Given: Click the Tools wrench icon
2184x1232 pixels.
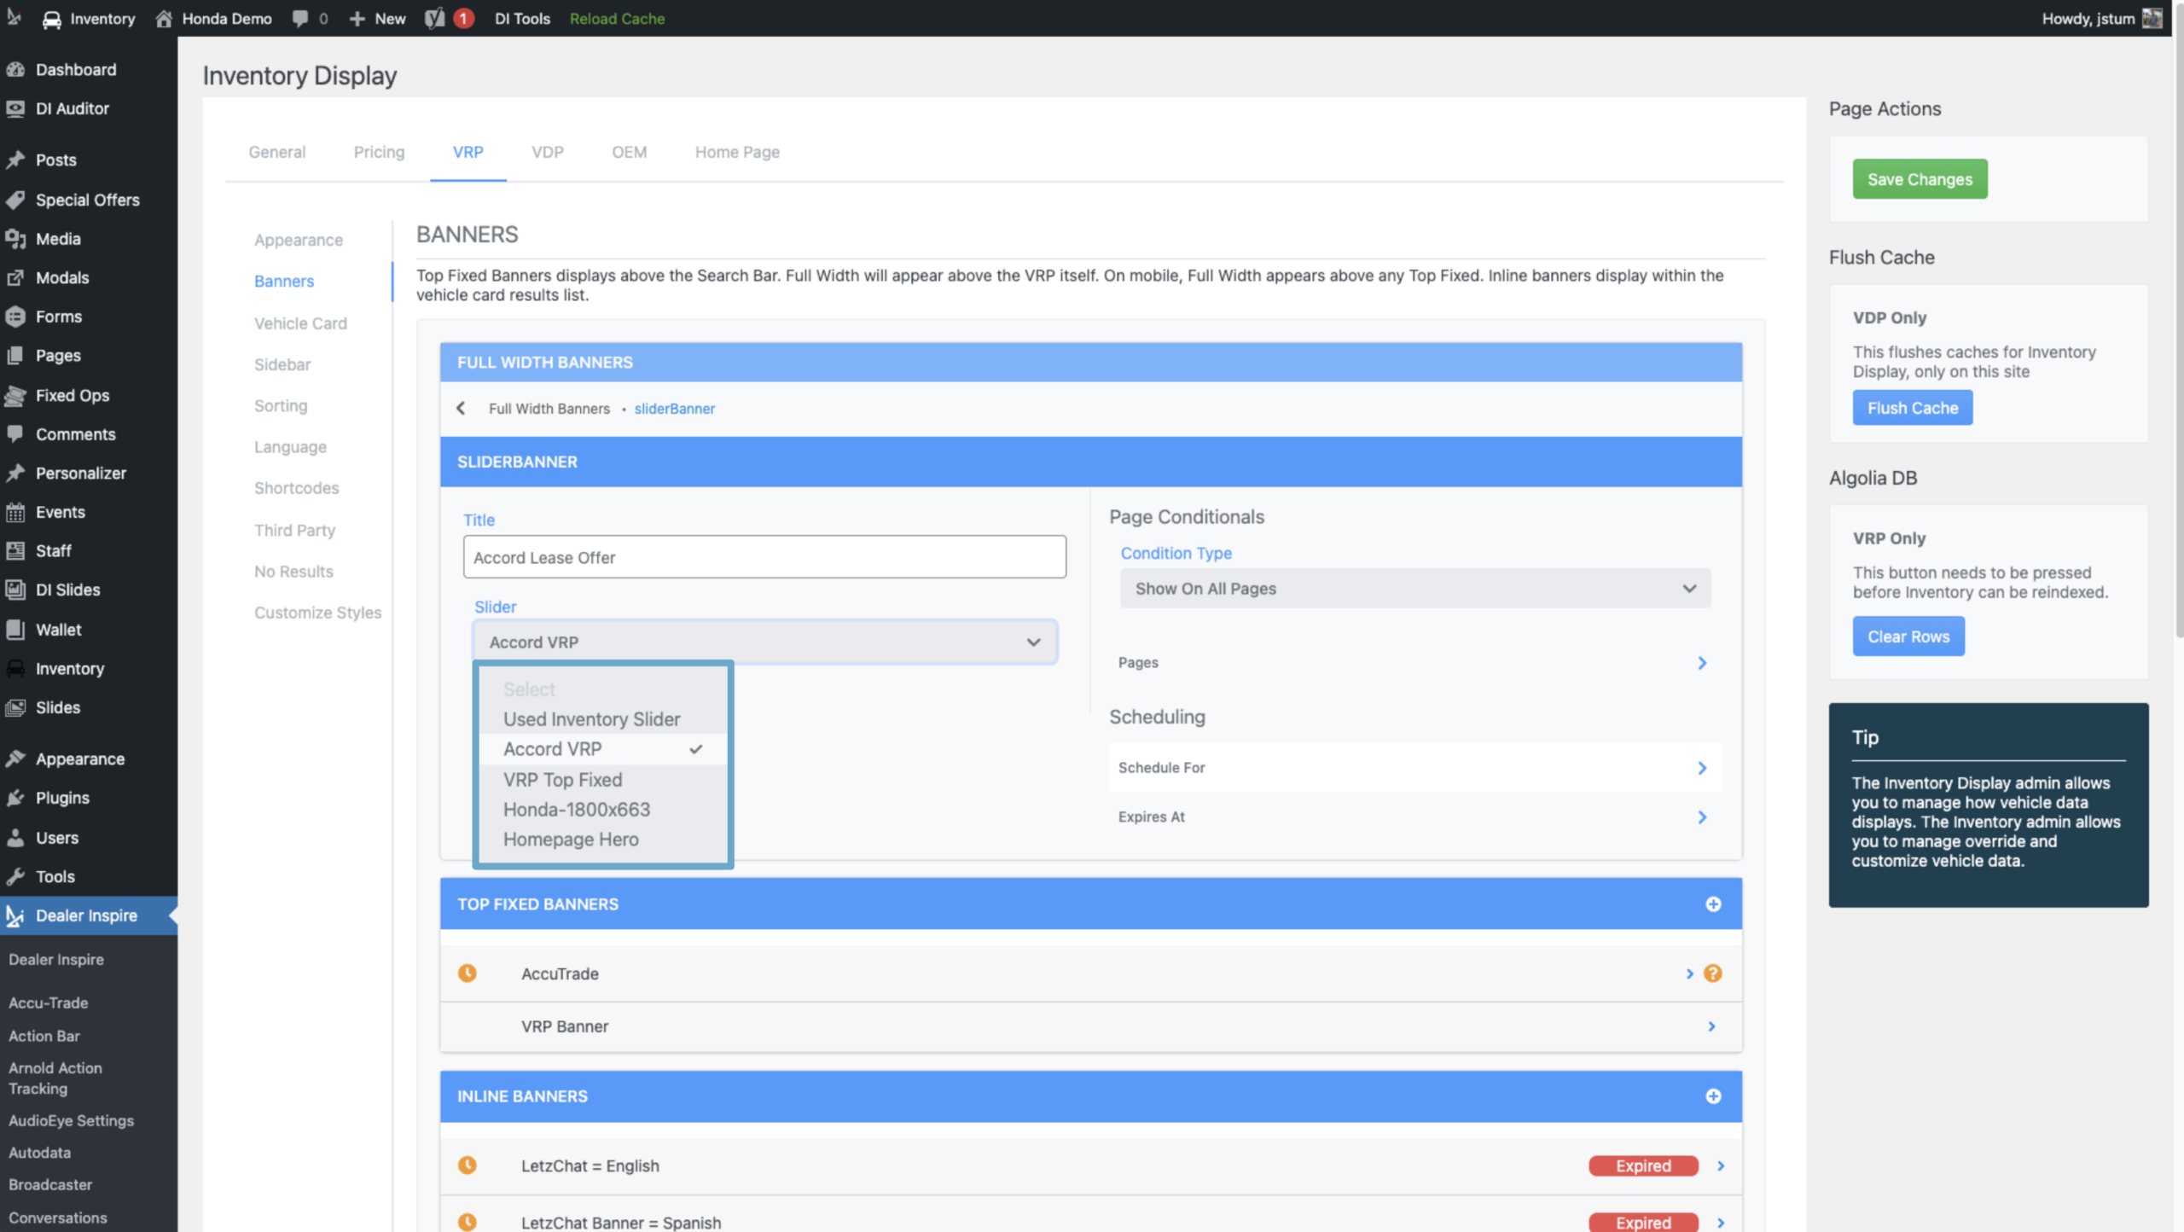Looking at the screenshot, I should [15, 876].
